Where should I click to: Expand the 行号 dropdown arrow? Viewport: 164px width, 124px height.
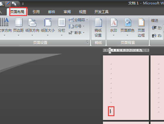(83, 26)
